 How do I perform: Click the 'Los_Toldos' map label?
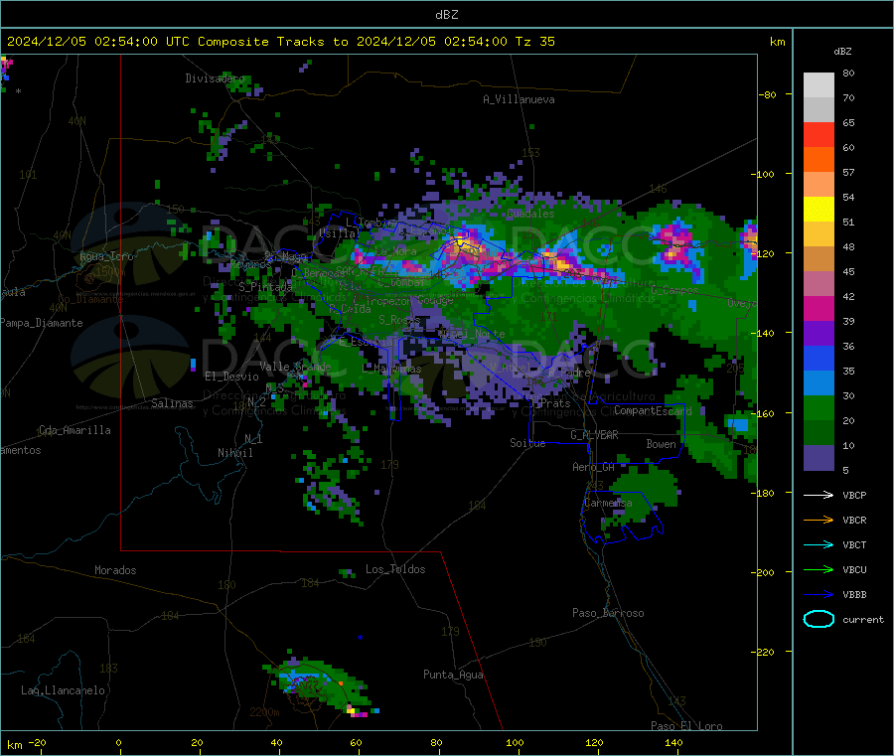395,569
